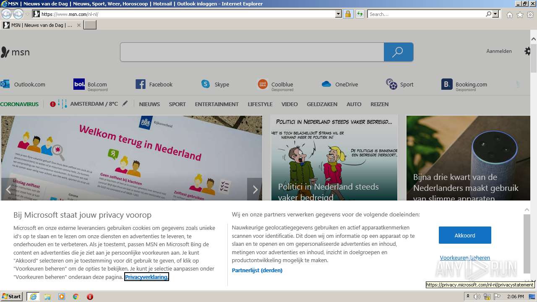Open the Facebook shortcut
Image resolution: width=537 pixels, height=302 pixels.
tap(154, 84)
